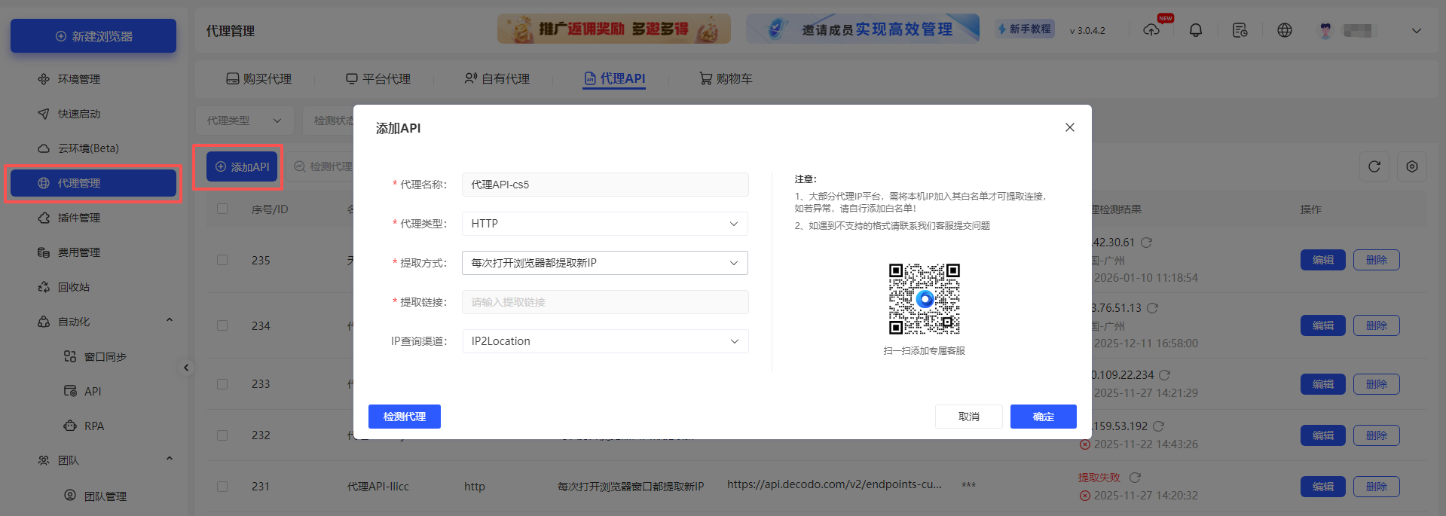Screen dimensions: 1446x516
Task: Click the cloud upload icon with the NEW badge
Action: tap(1151, 30)
